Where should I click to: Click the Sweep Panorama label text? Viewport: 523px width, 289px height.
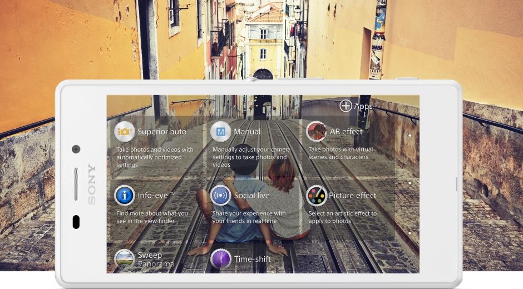(x=155, y=259)
